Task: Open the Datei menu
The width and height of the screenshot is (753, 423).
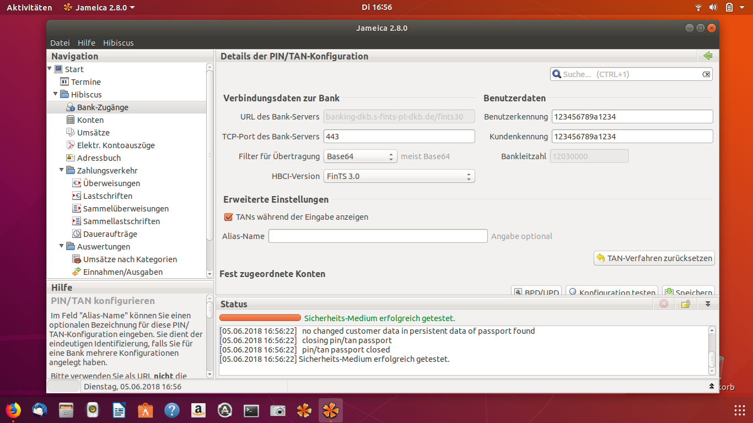Action: click(60, 43)
